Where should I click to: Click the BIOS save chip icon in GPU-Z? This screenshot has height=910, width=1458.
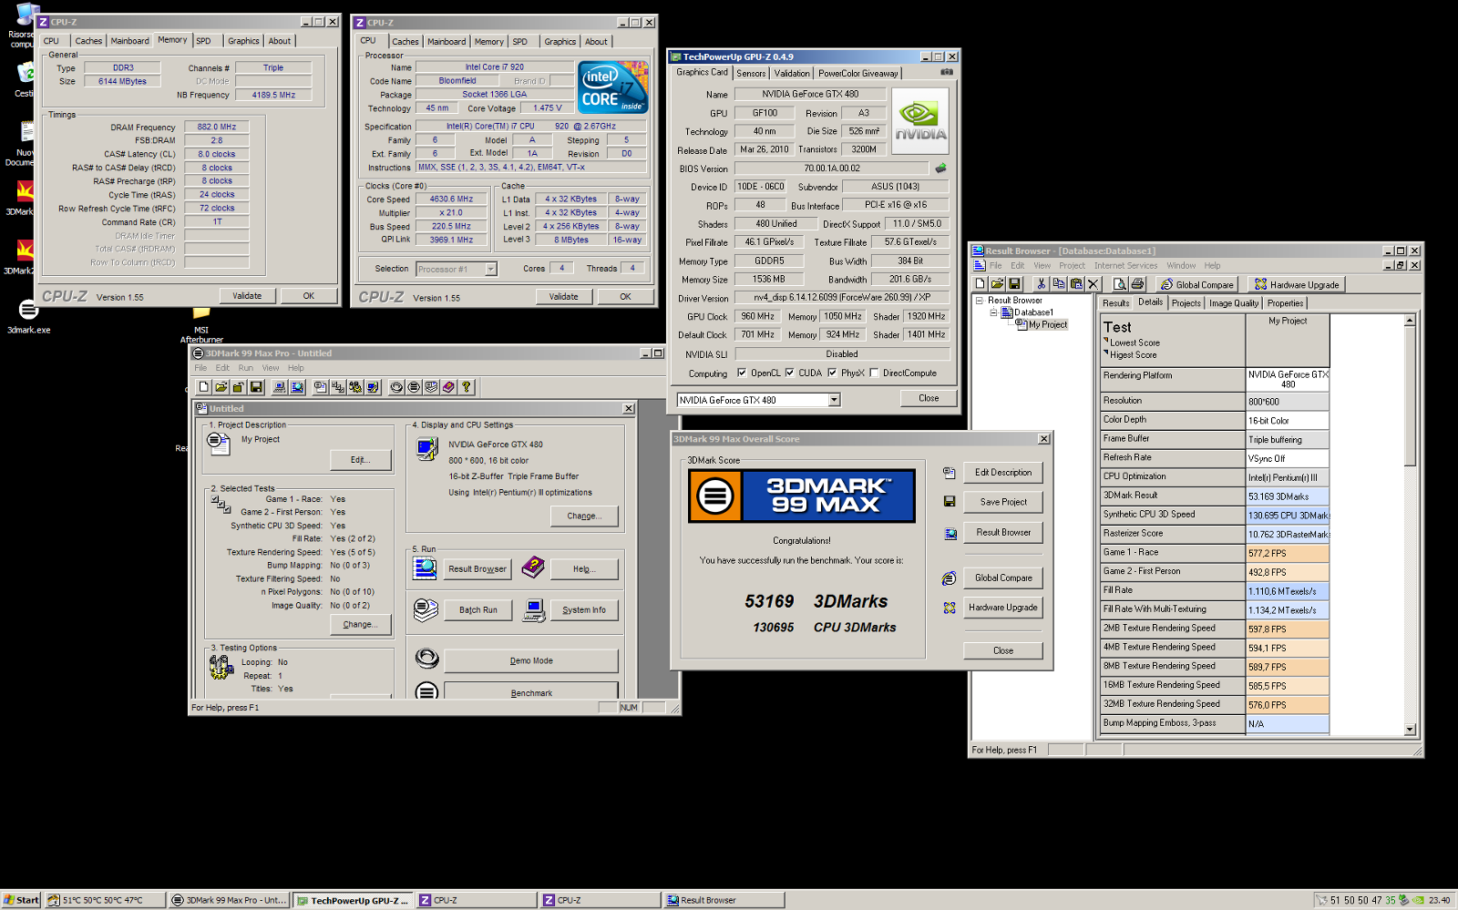pyautogui.click(x=940, y=168)
